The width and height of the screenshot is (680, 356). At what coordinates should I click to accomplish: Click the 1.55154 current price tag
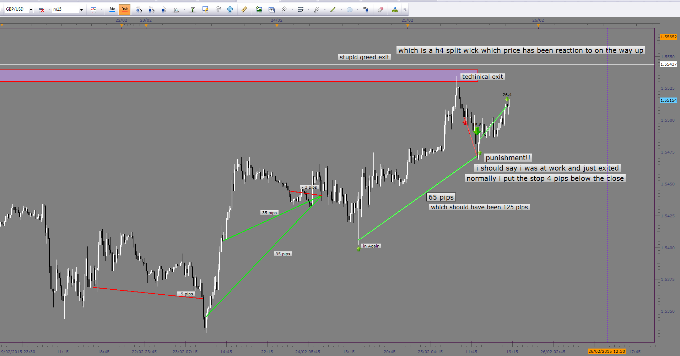pyautogui.click(x=669, y=100)
